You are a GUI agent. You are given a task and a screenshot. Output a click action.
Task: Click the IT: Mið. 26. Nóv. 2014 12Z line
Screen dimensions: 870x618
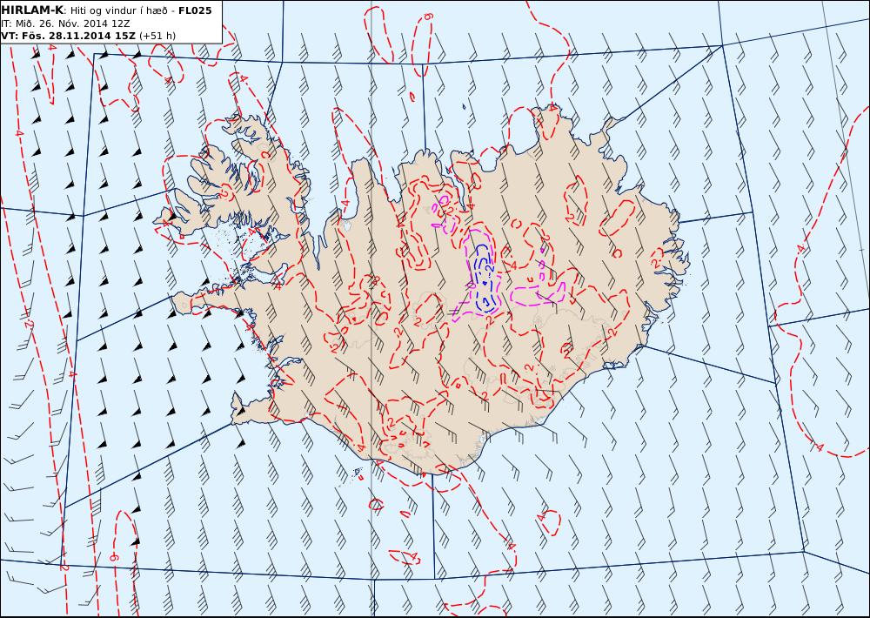click(65, 24)
